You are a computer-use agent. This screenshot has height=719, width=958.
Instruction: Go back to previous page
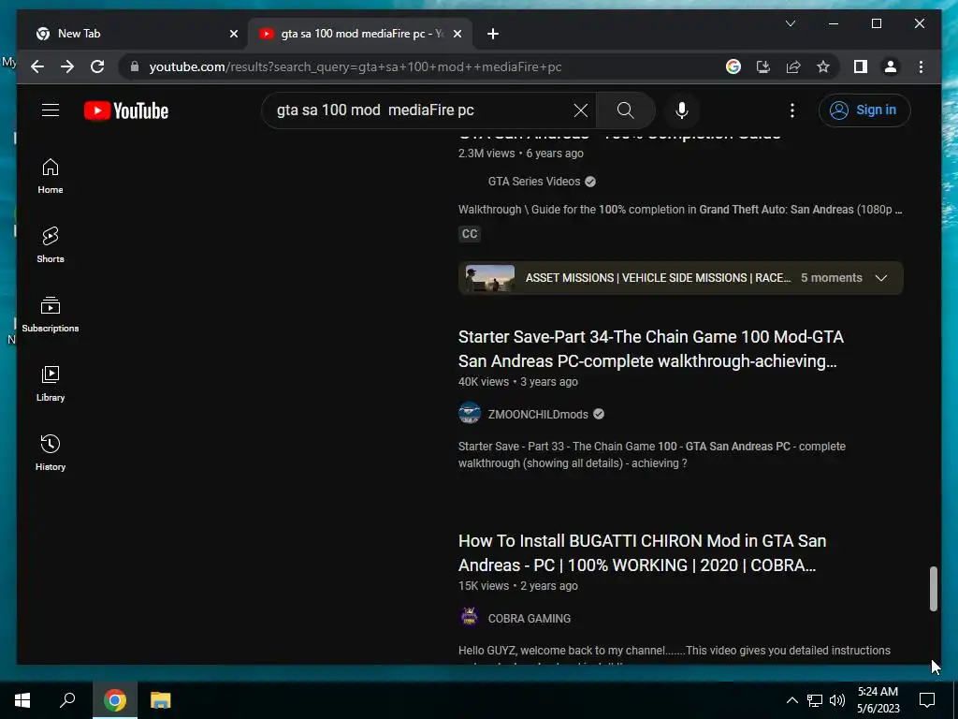point(37,66)
